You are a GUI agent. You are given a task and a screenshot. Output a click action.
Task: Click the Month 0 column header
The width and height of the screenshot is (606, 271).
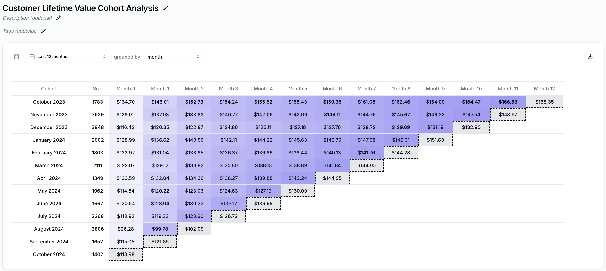126,88
